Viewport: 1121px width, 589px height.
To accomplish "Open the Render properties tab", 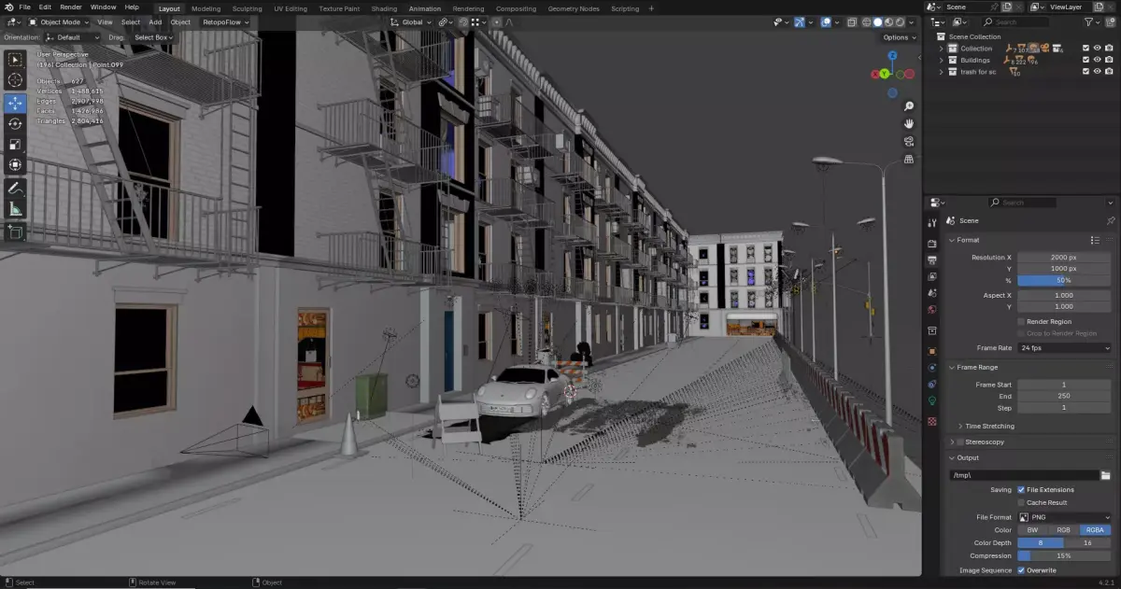I will [931, 245].
